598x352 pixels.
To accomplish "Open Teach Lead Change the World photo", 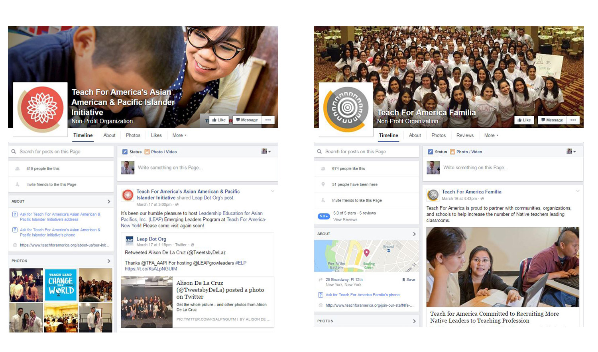I will pos(61,285).
